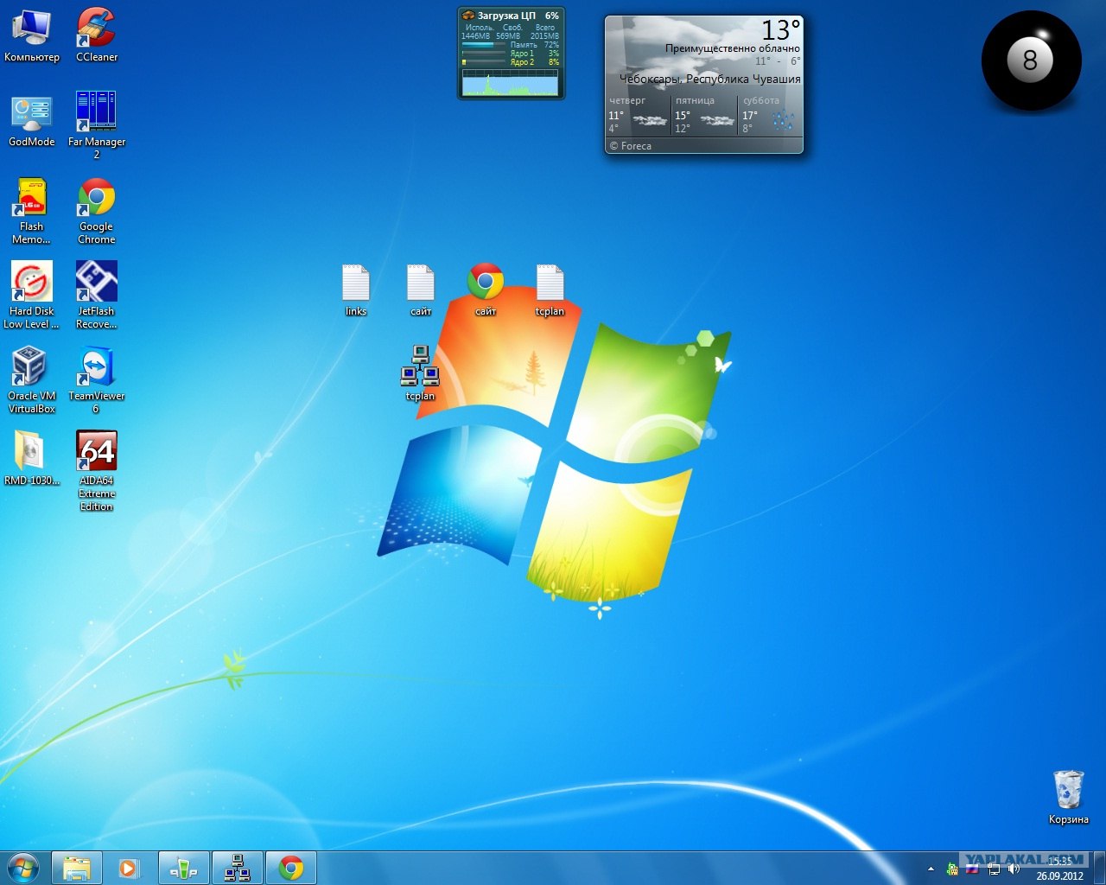Switch to tcplan in the taskbar
Screen dimensions: 1106x885
tap(237, 868)
